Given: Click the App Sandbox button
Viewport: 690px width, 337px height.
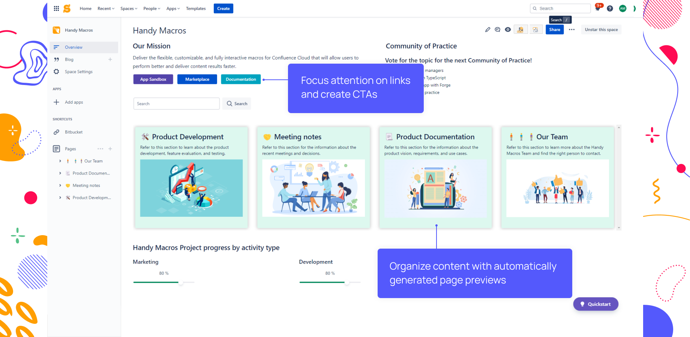Looking at the screenshot, I should (x=153, y=79).
